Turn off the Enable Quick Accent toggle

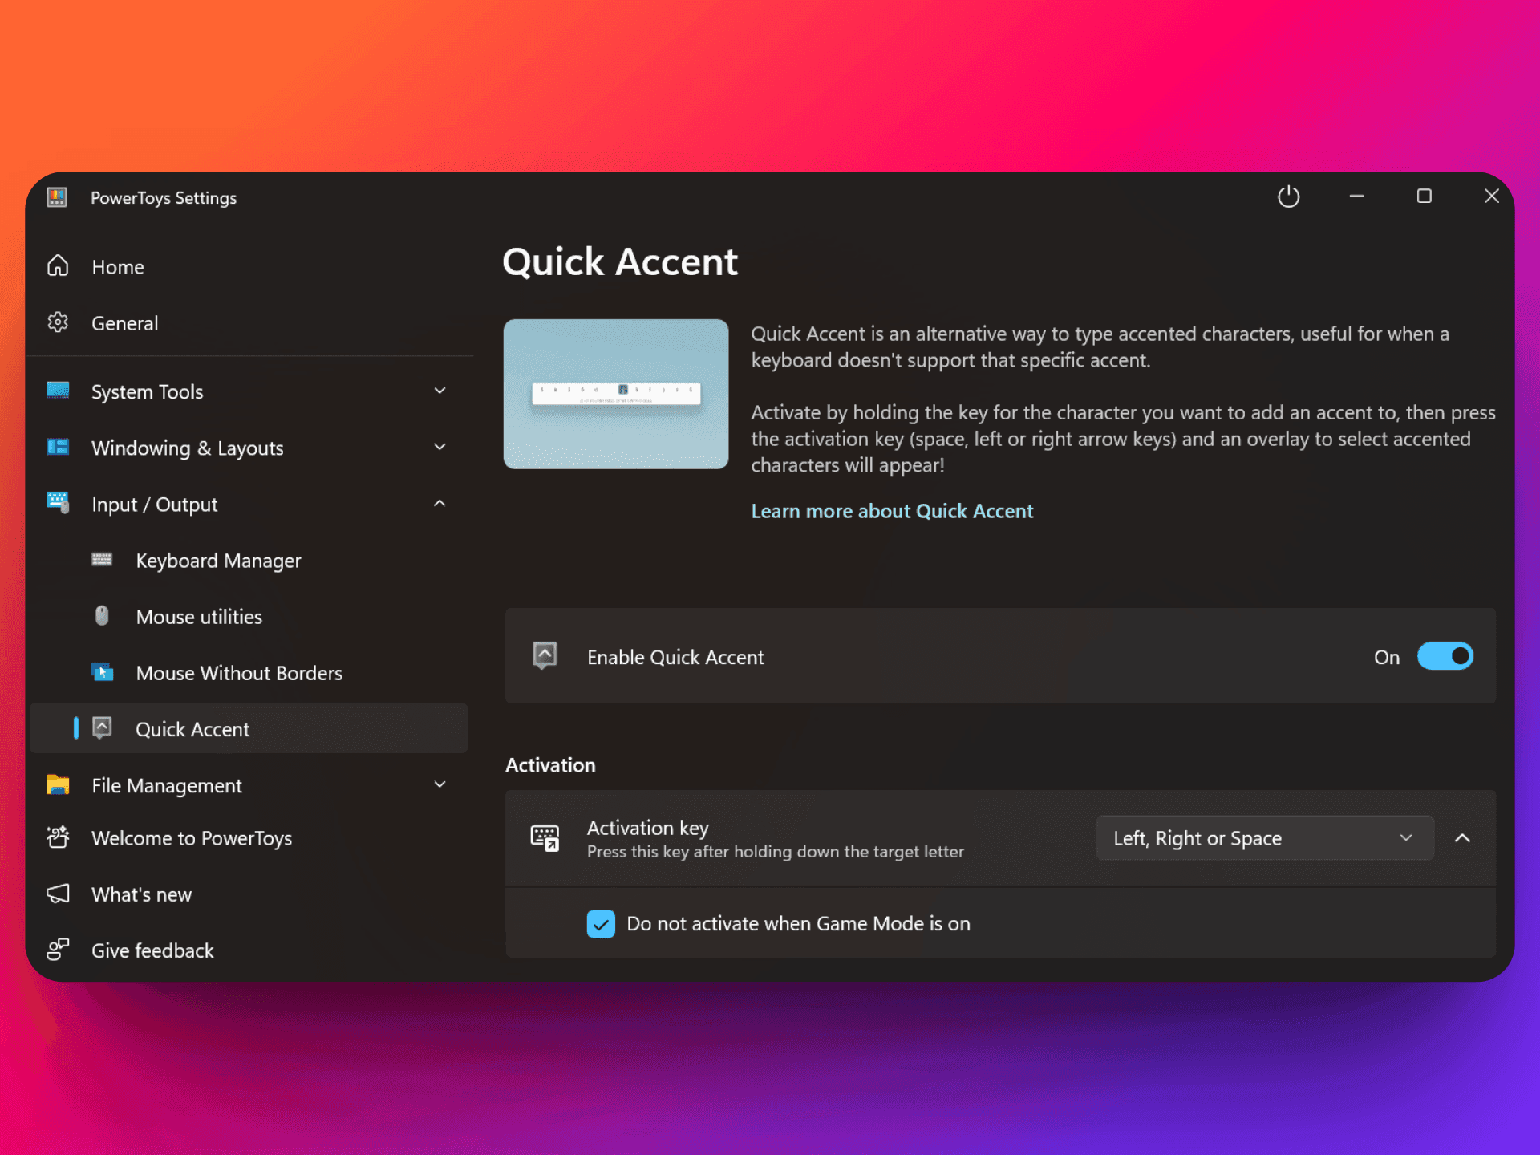click(x=1445, y=656)
